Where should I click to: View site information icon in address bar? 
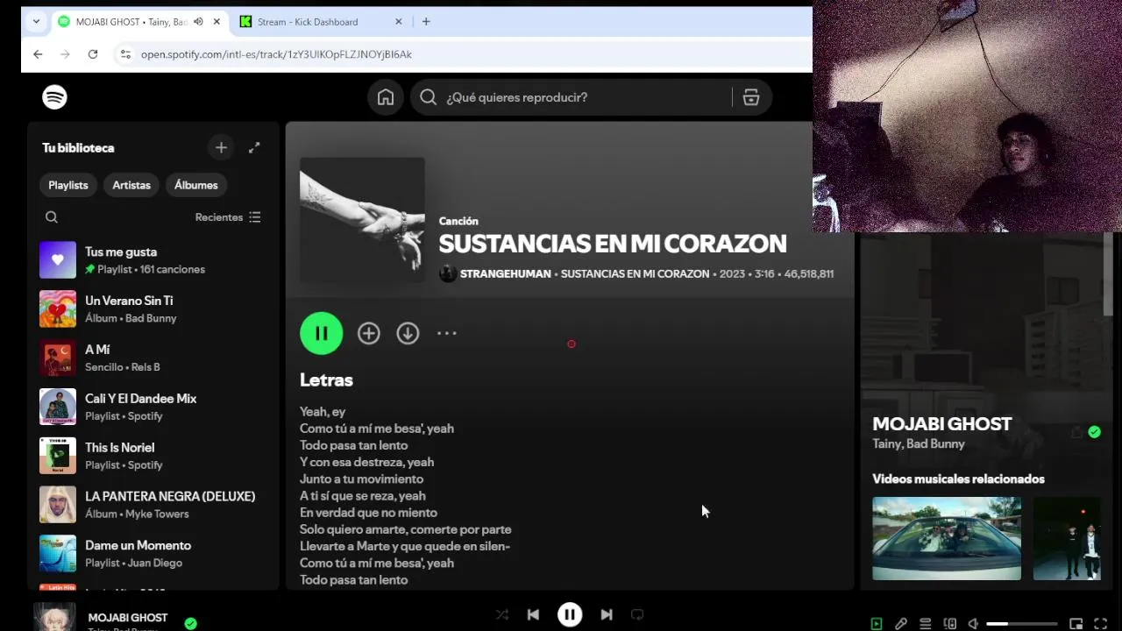(125, 54)
